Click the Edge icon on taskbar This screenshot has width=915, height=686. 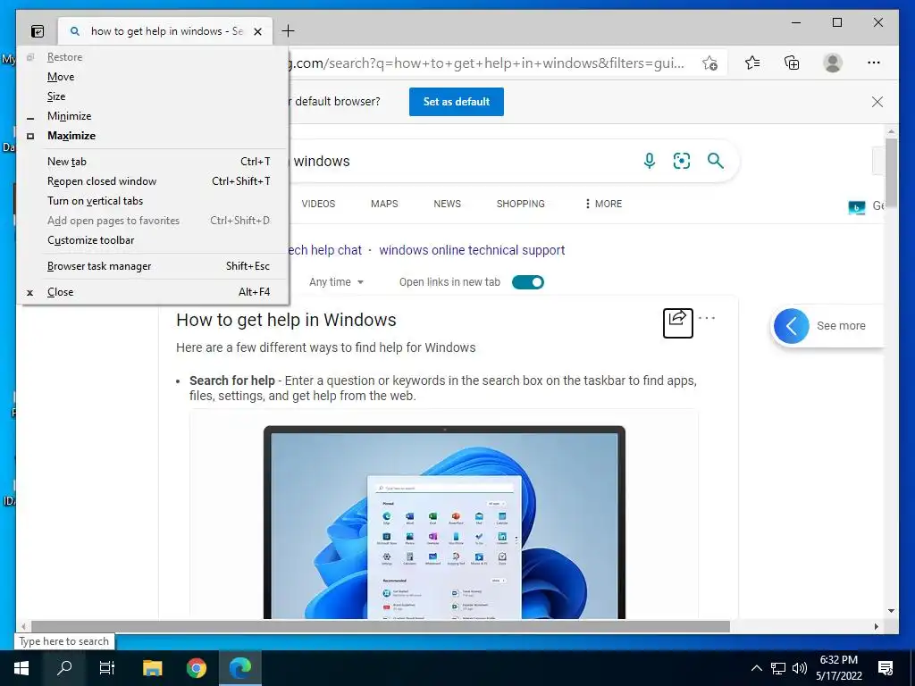tap(239, 668)
